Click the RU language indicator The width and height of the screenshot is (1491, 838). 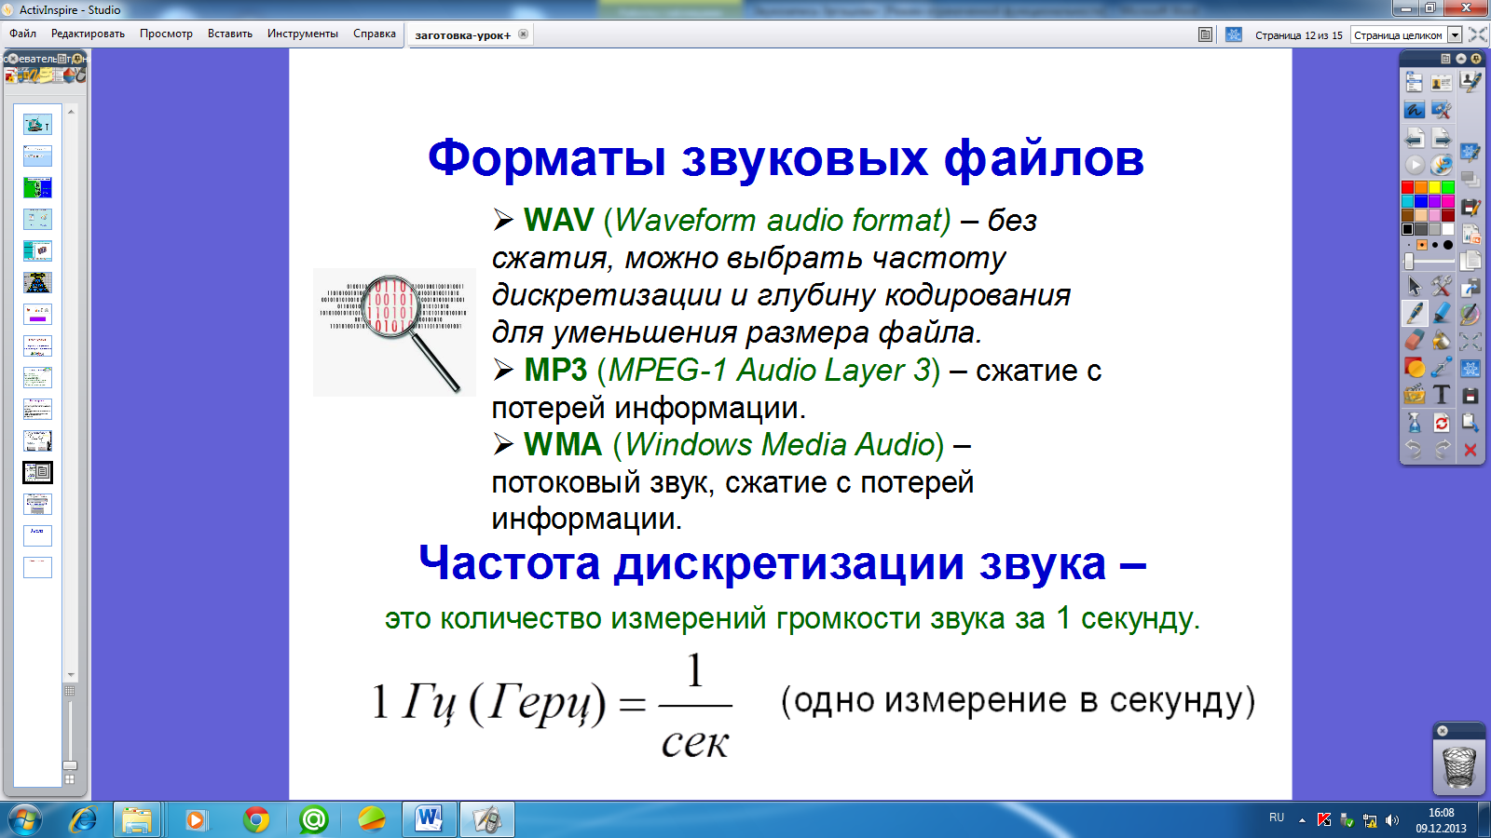(1277, 818)
